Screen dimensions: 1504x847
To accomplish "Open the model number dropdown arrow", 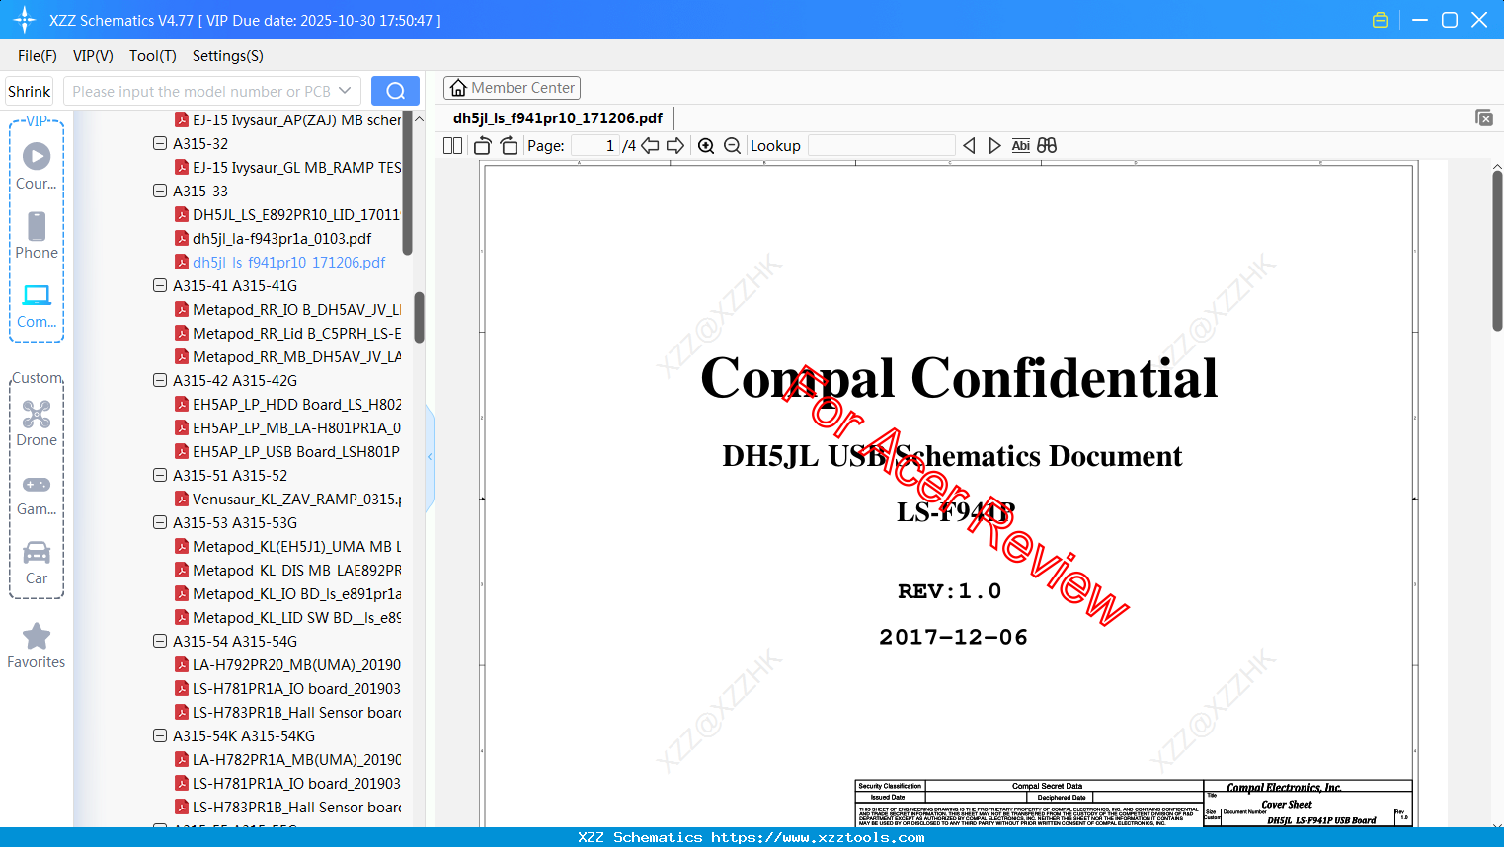I will click(x=345, y=91).
